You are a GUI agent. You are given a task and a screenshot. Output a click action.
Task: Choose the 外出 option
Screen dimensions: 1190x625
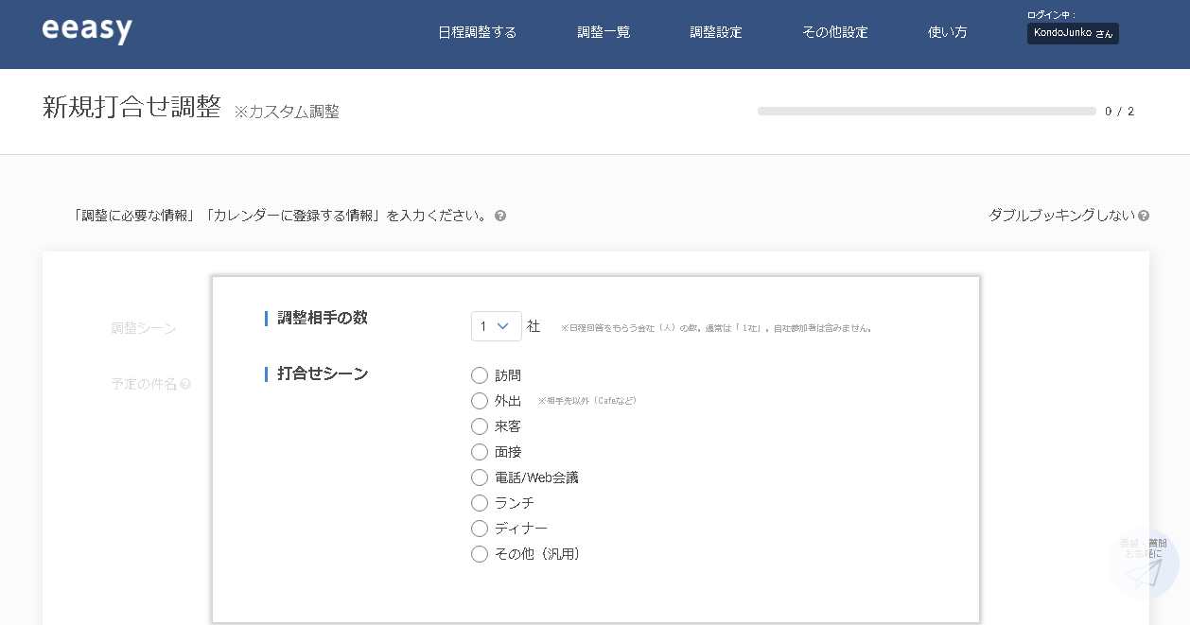tap(480, 401)
